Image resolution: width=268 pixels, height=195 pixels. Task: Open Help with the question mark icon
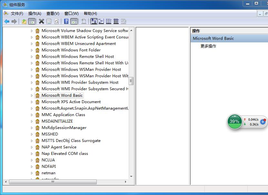click(66, 21)
